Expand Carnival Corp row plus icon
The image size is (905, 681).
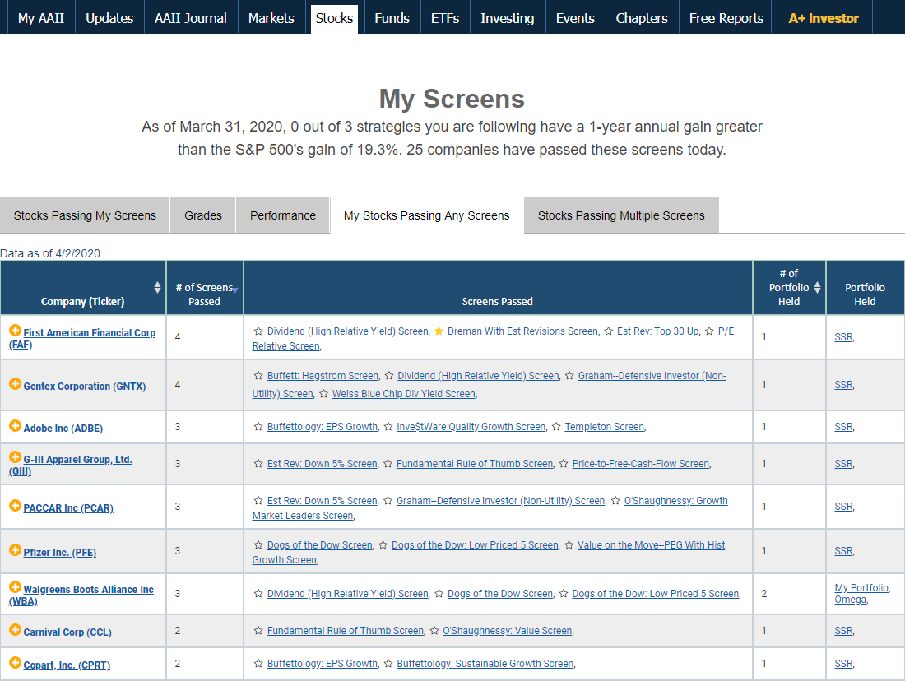15,630
